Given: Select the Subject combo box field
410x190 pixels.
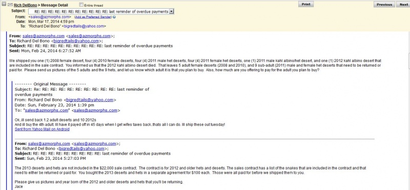Looking at the screenshot, I should coord(101,11).
